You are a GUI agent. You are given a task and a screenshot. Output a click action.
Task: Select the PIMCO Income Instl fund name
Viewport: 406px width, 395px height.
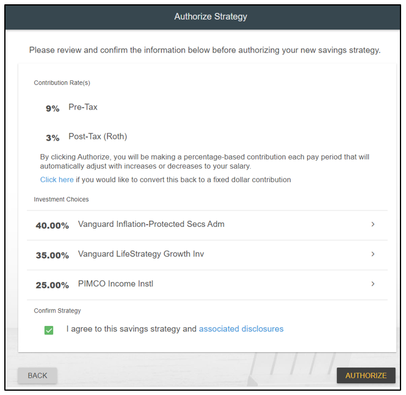(115, 284)
